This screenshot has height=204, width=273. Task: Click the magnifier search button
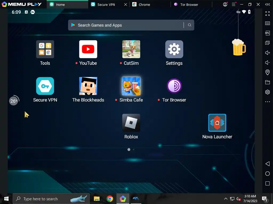tap(190, 25)
